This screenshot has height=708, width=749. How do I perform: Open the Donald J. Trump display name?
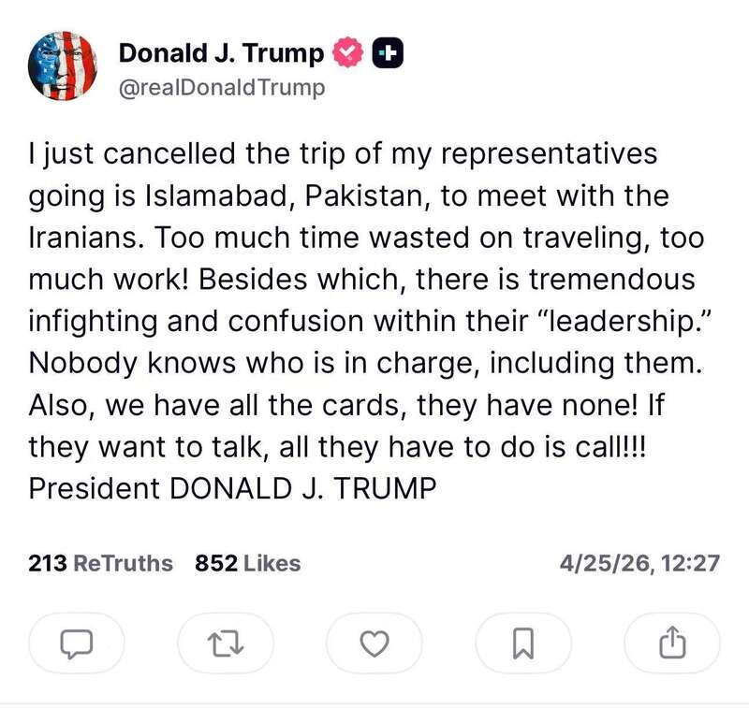221,55
